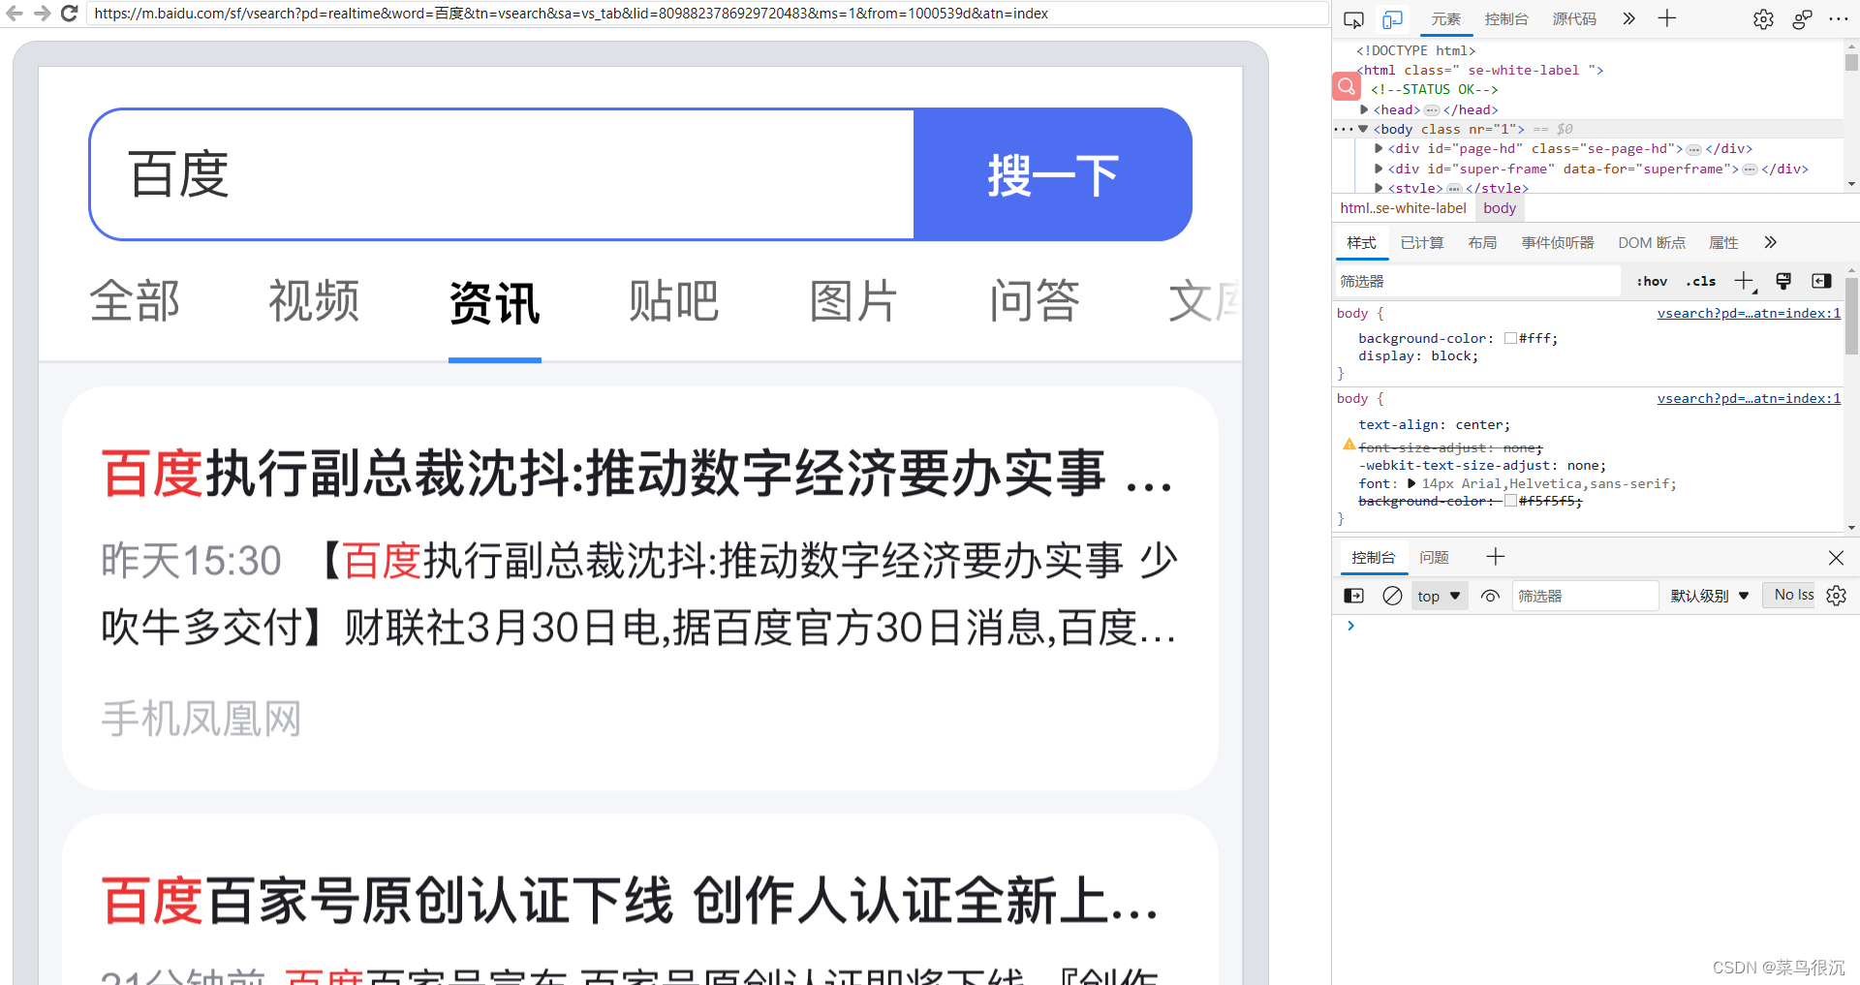Create live expression eye icon

[1490, 596]
